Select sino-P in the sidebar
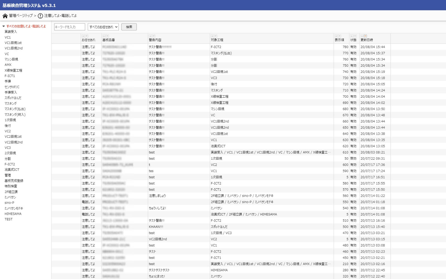 [9, 203]
